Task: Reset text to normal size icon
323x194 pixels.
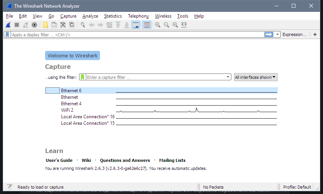Action: [x=175, y=25]
